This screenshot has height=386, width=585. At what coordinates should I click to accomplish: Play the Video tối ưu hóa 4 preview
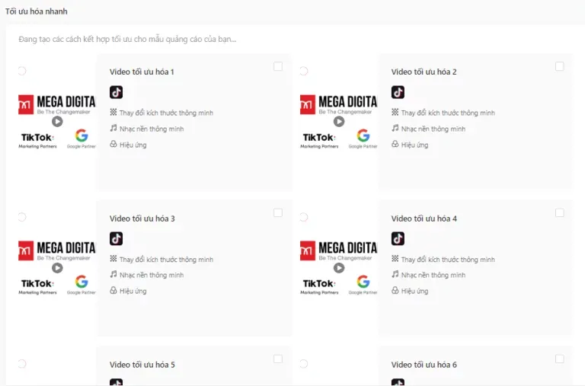339,268
